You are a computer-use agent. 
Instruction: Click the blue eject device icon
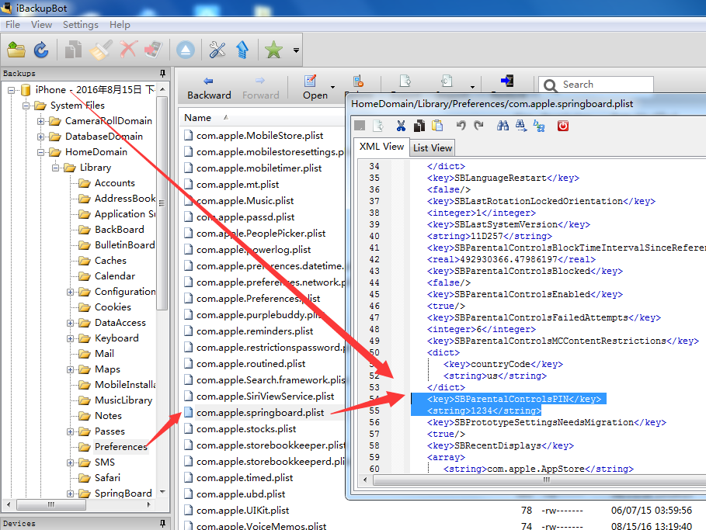(185, 50)
